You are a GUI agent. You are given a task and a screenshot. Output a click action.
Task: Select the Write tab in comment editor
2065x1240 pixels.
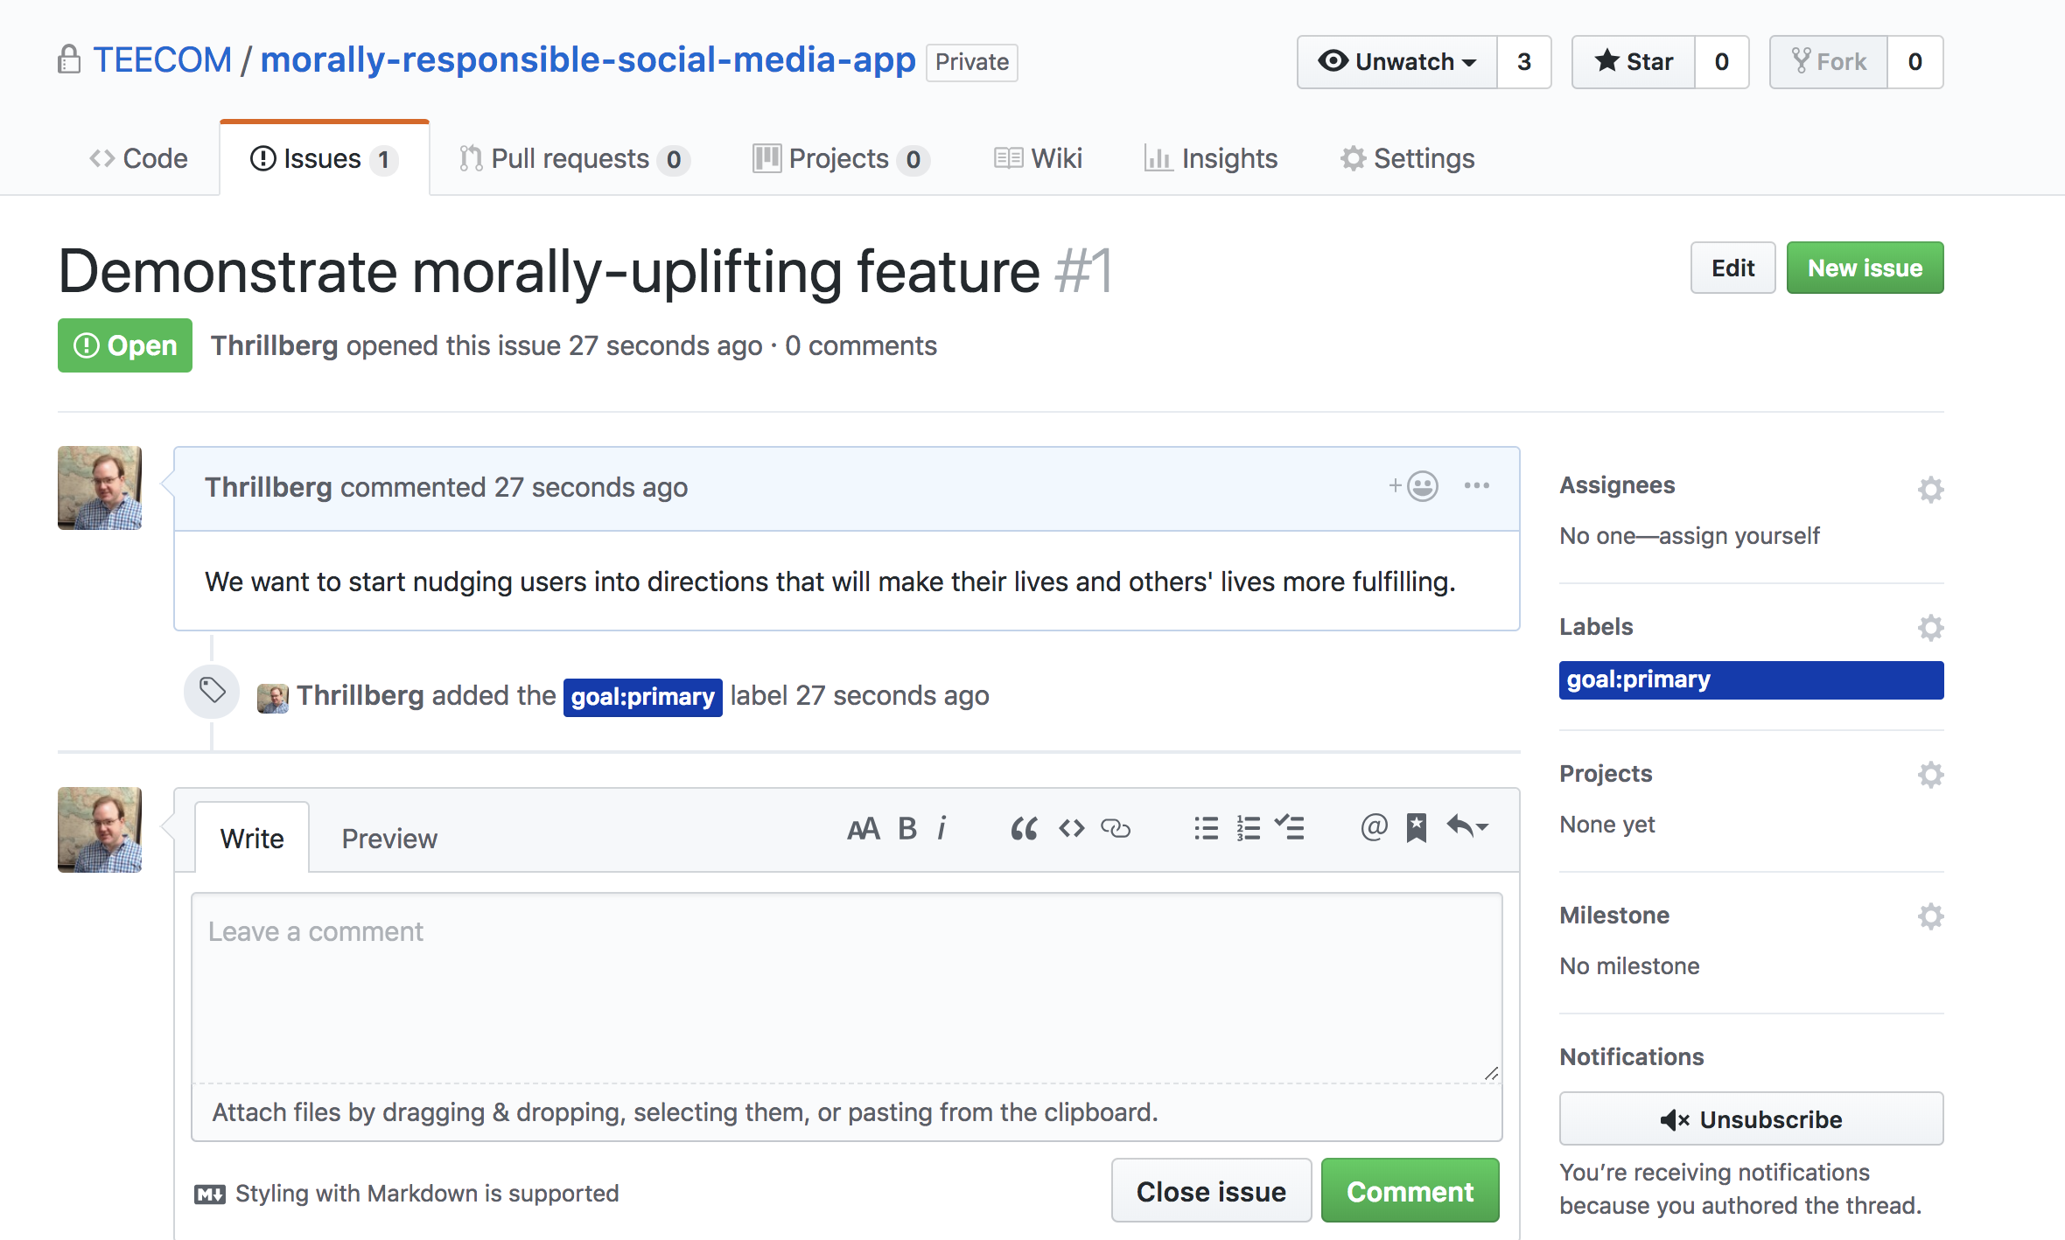(x=252, y=838)
